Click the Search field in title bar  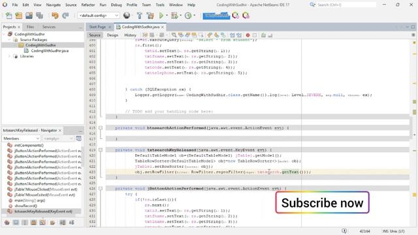coord(346,5)
